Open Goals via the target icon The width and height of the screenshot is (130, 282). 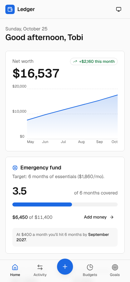[115, 267]
